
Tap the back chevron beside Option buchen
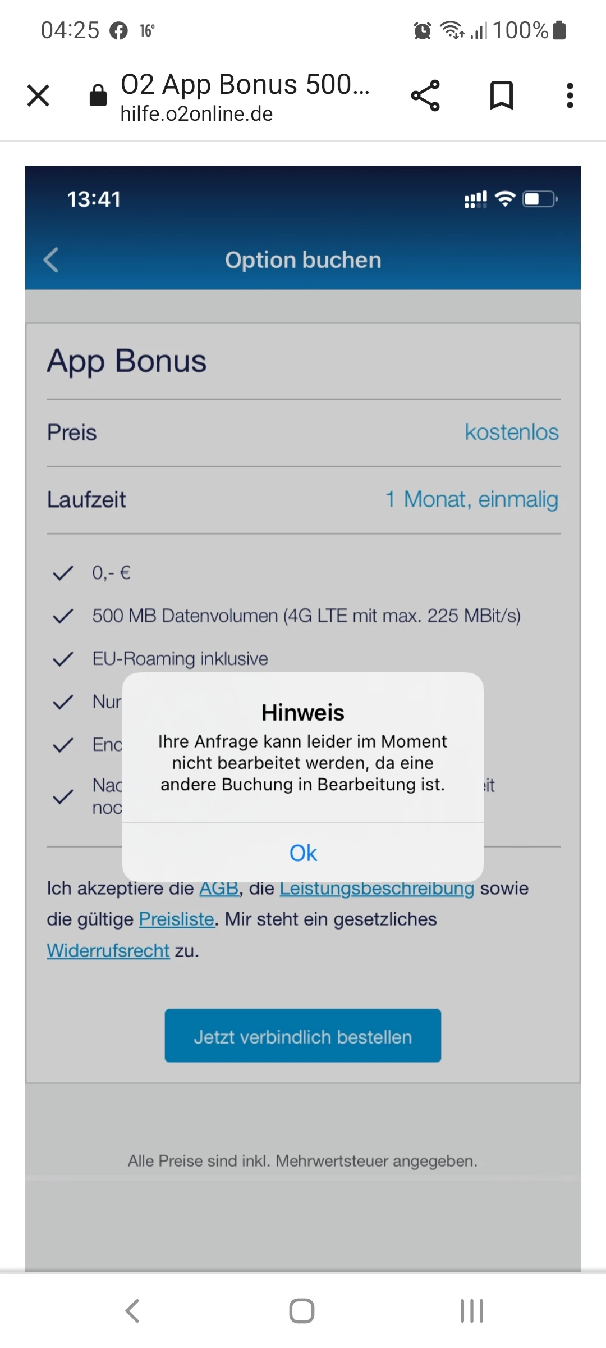(x=51, y=260)
